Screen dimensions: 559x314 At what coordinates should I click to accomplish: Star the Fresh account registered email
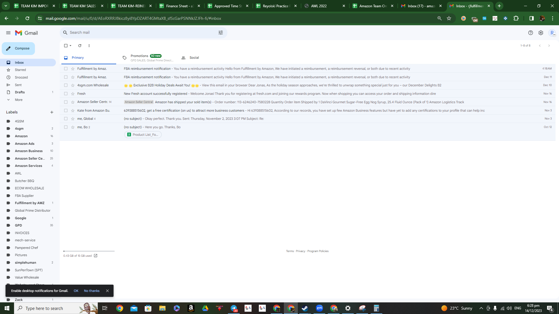coord(73,94)
